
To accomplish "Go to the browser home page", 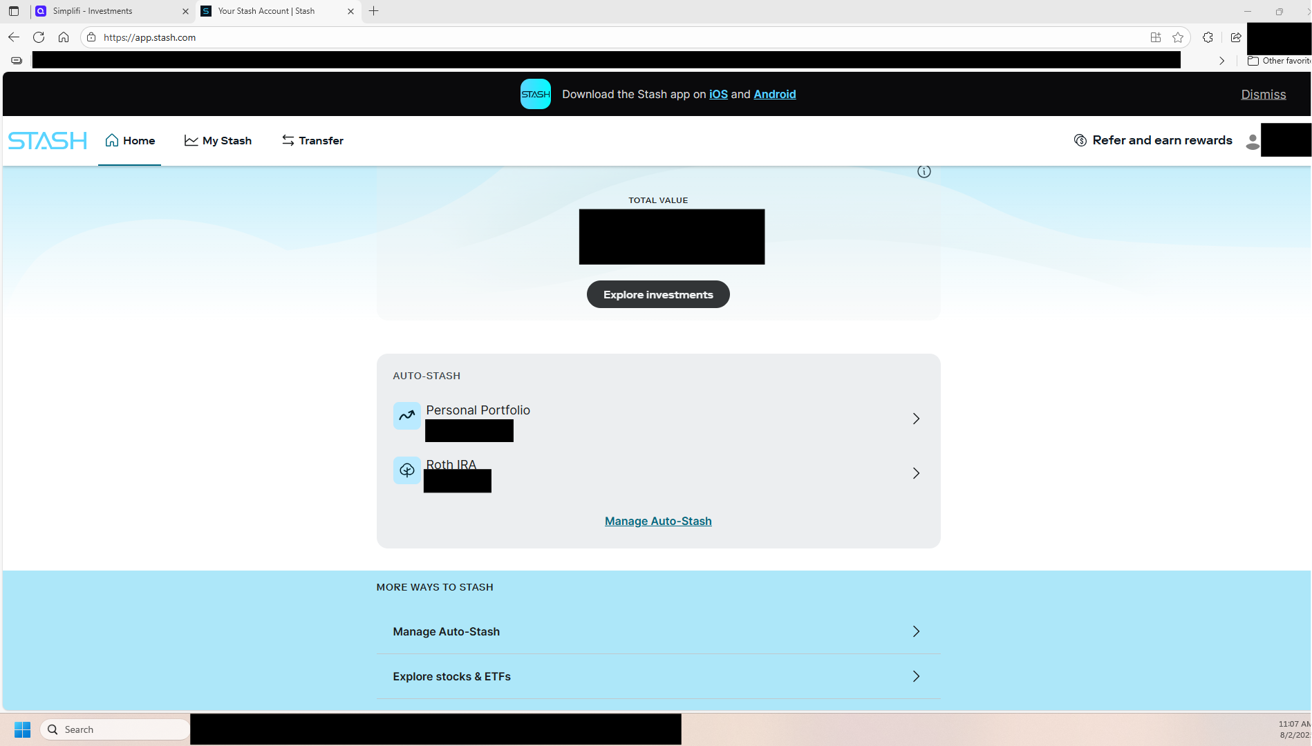I will point(64,37).
